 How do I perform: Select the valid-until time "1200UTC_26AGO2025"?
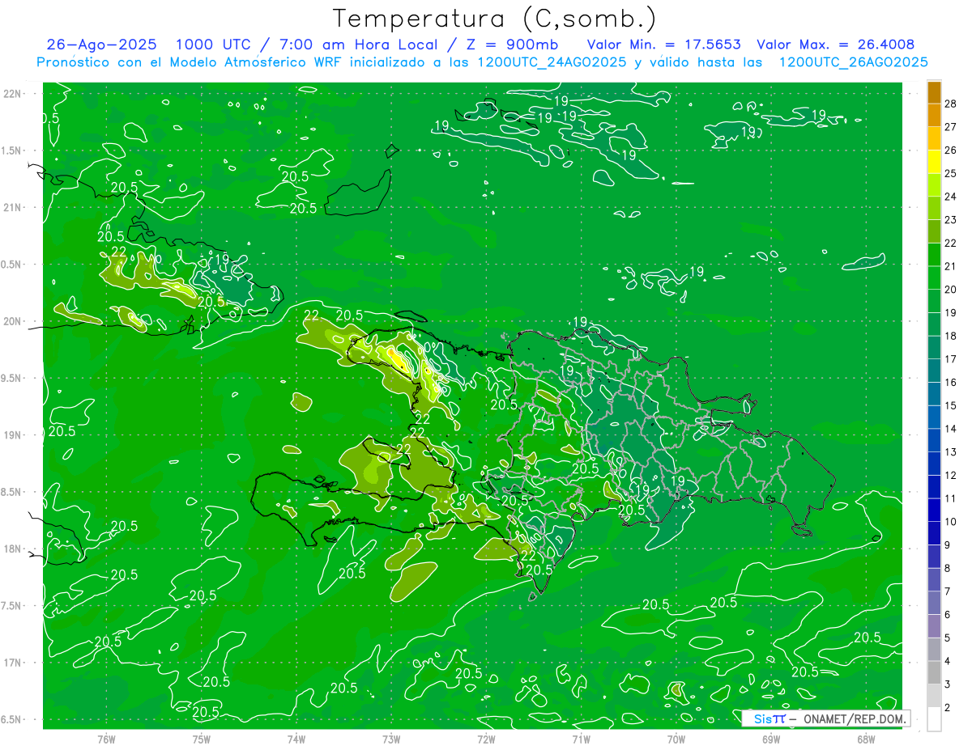pyautogui.click(x=853, y=62)
